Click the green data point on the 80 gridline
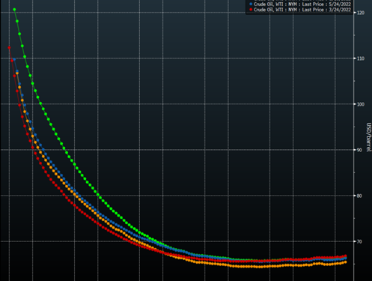Viewport: 372px width, 281px height. (98, 195)
